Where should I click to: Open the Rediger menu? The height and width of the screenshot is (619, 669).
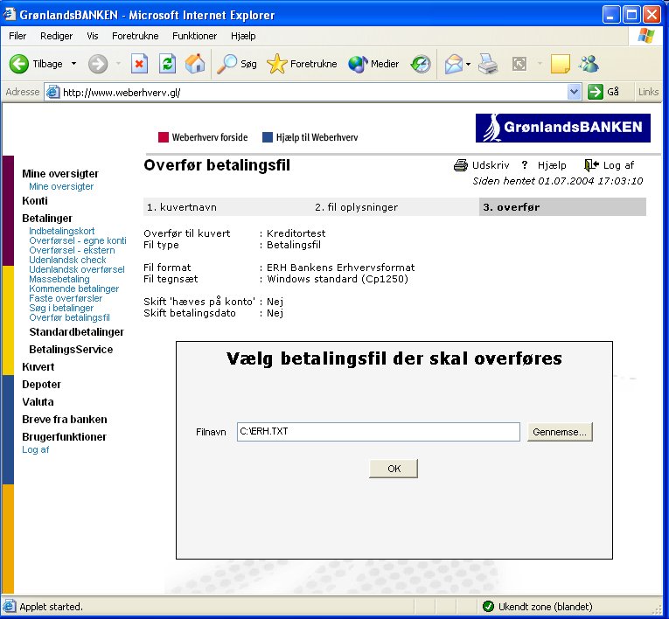[x=56, y=36]
